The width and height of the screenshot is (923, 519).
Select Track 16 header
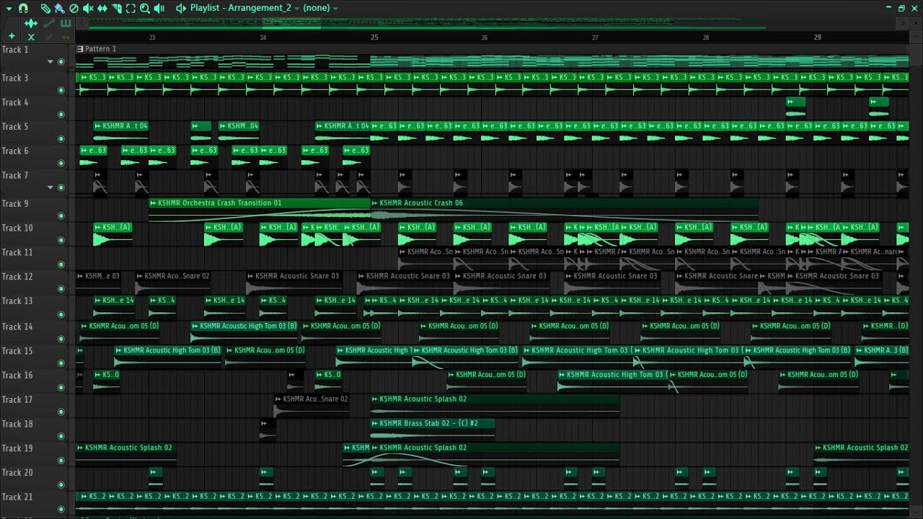[x=34, y=381]
